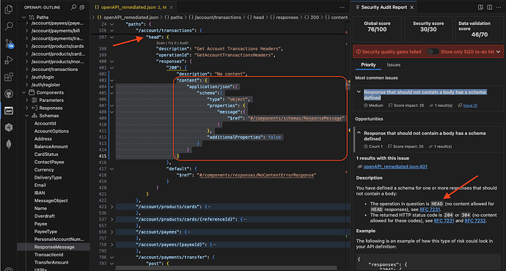Select ResponseMessage schema in outline
Image resolution: width=506 pixels, height=271 pixels.
pos(54,247)
